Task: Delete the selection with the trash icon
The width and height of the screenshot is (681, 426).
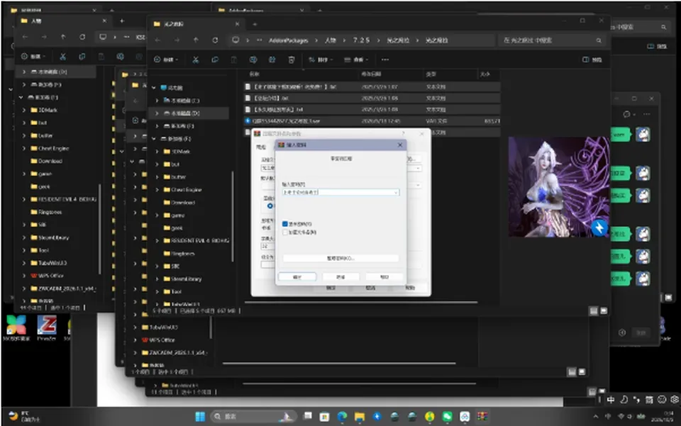Action: click(292, 60)
